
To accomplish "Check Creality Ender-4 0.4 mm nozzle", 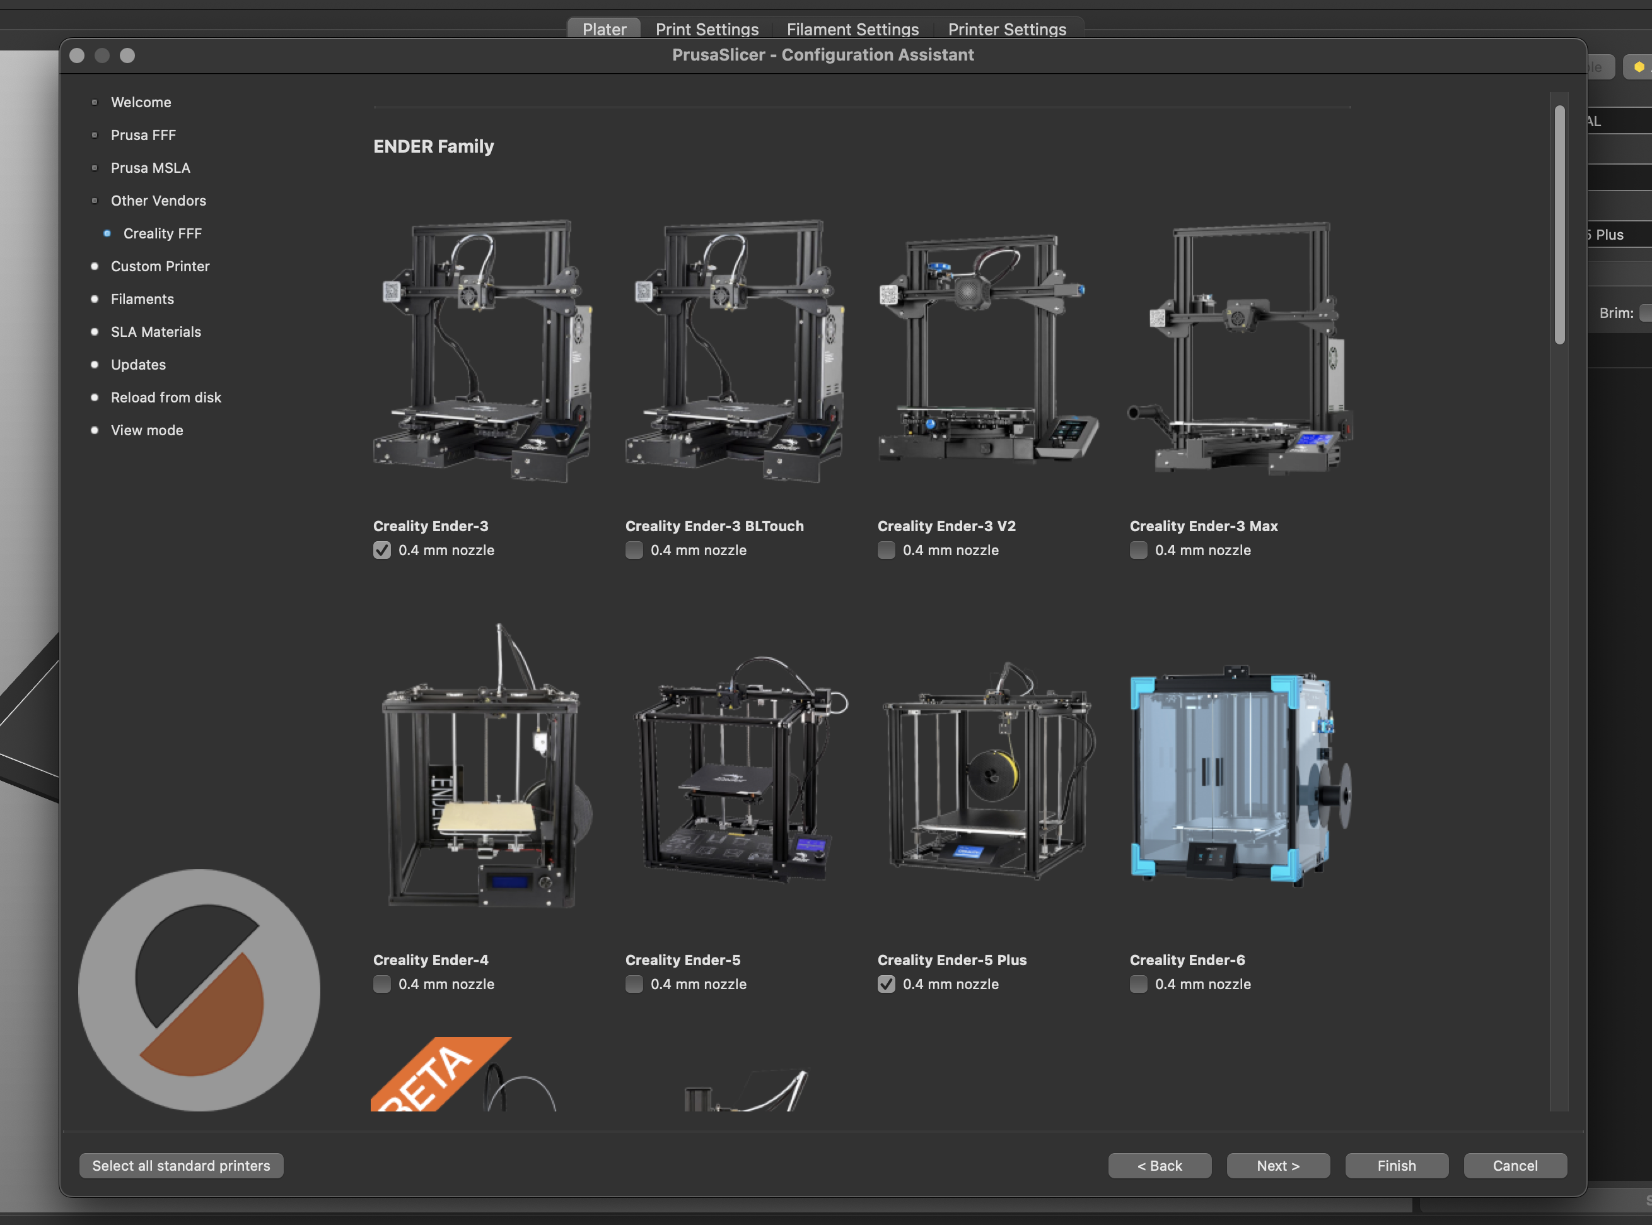I will 381,984.
